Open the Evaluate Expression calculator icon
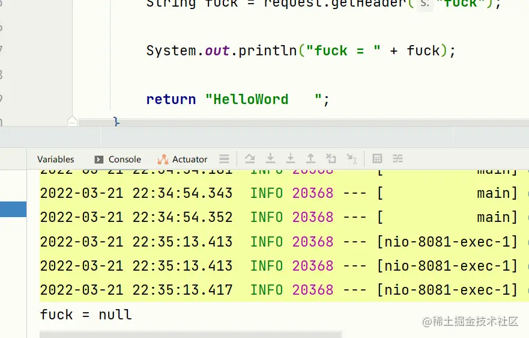Screen dimensions: 529x338 tap(377, 159)
